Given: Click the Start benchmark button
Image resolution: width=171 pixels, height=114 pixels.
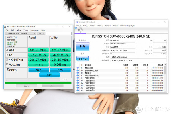Looking at the screenshot, I should 27,86.
